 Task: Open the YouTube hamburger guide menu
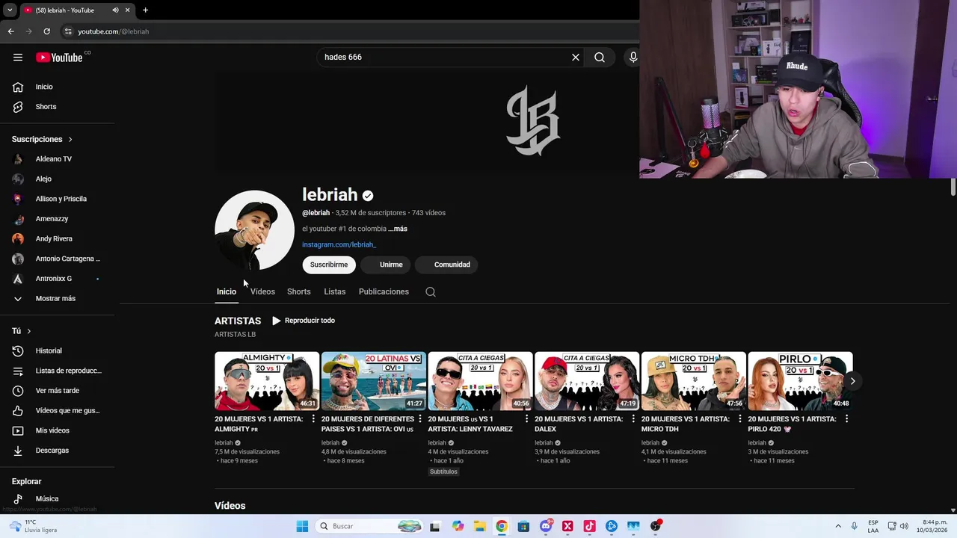[x=18, y=58]
